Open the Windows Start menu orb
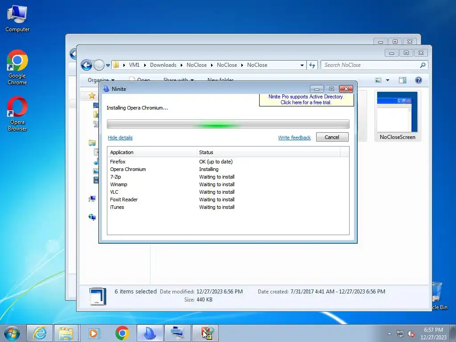456x342 pixels. click(x=12, y=333)
